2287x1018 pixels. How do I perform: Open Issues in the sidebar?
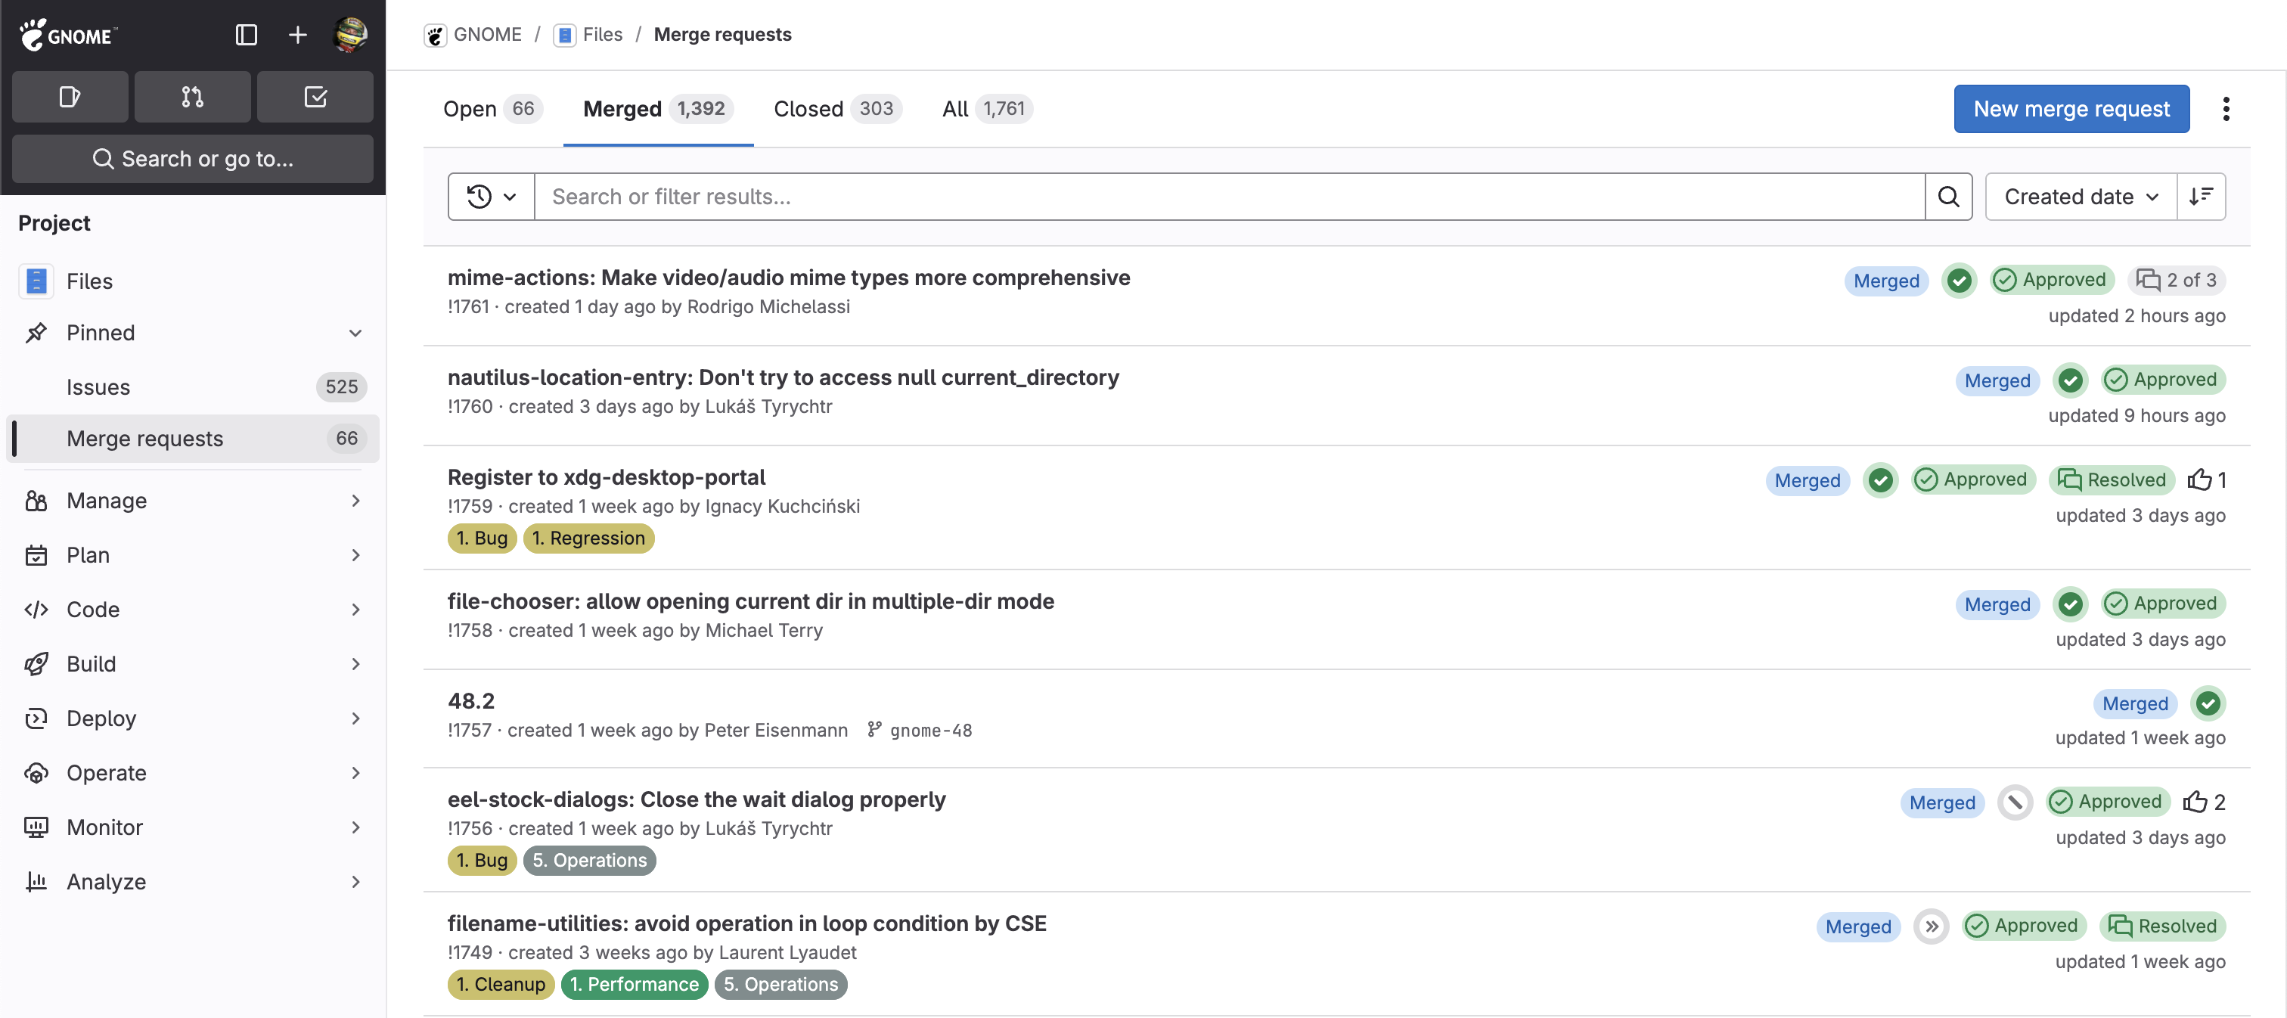tap(193, 387)
